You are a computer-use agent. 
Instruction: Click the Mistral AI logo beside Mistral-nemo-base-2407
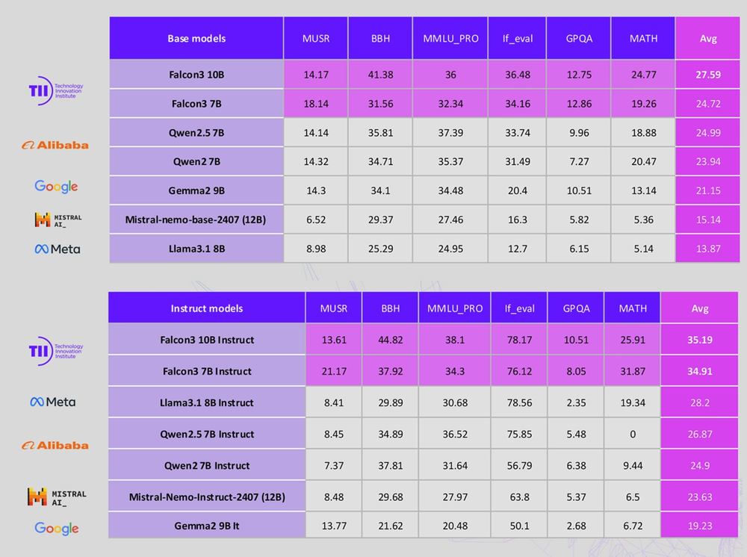[x=58, y=220]
